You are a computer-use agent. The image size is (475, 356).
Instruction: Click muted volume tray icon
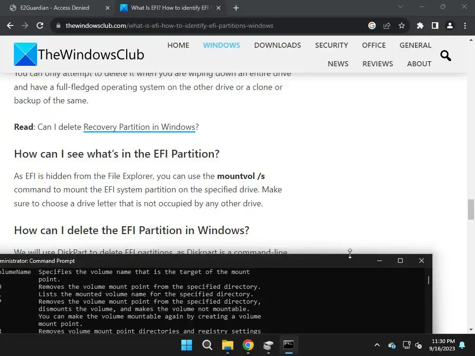click(x=419, y=345)
